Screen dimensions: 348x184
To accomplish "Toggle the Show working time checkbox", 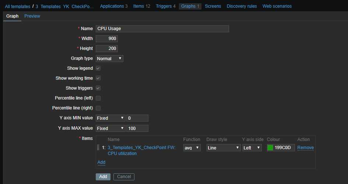I will pyautogui.click(x=98, y=78).
